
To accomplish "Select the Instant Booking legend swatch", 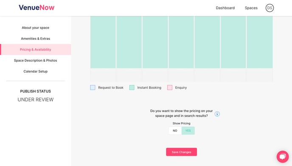I will pos(132,87).
